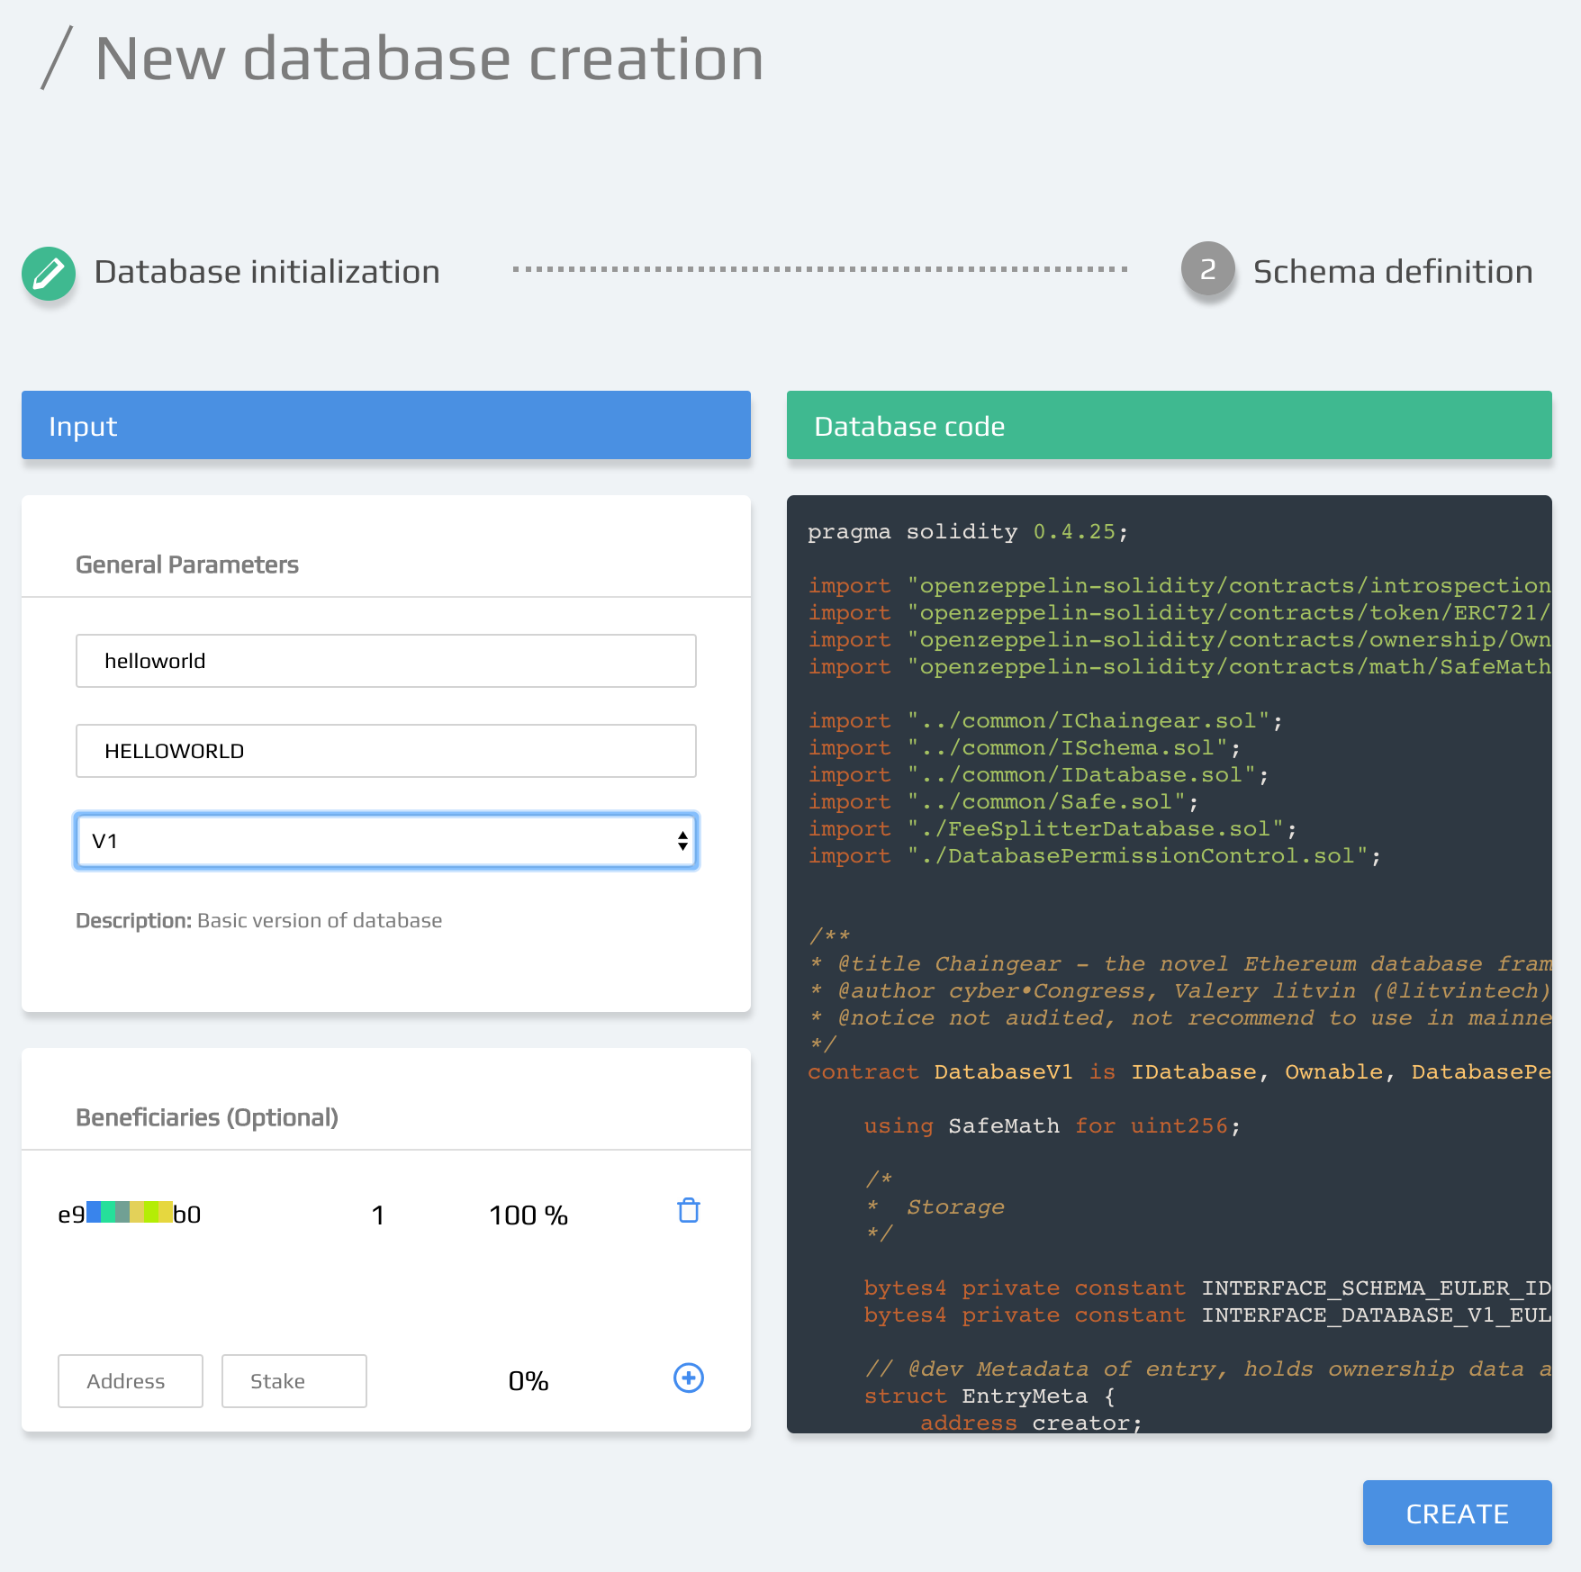
Task: Add beneficiary with the plus circle icon
Action: (x=689, y=1378)
